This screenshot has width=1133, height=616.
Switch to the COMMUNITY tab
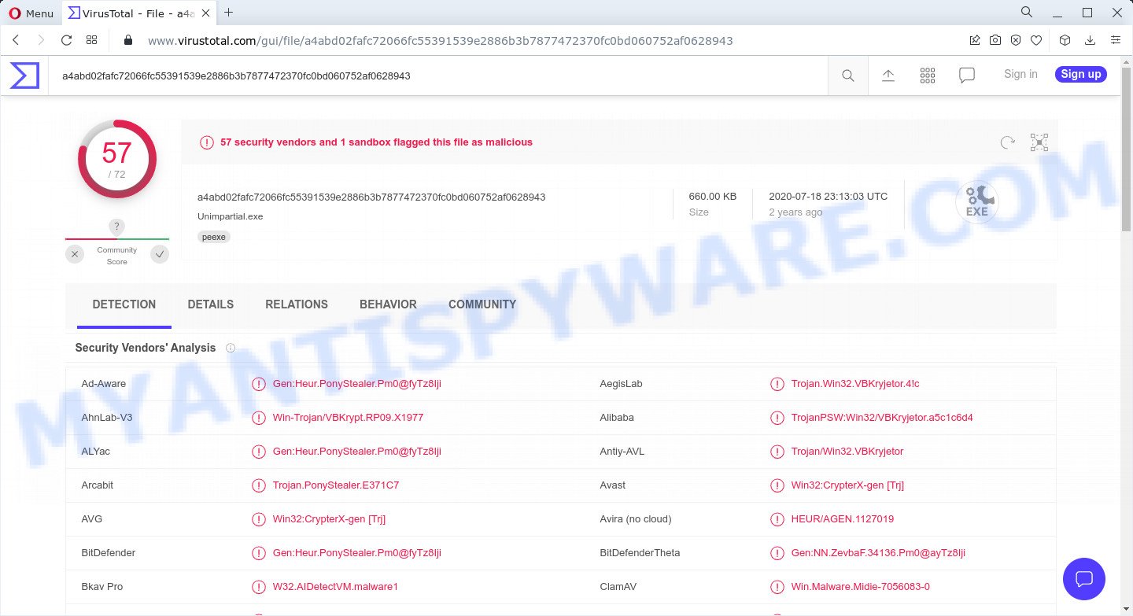tap(482, 304)
